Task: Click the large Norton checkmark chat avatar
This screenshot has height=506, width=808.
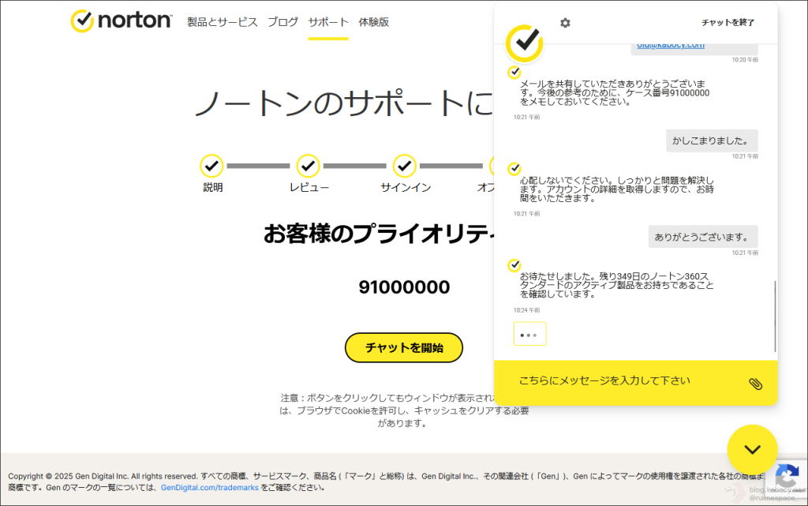Action: tap(525, 42)
